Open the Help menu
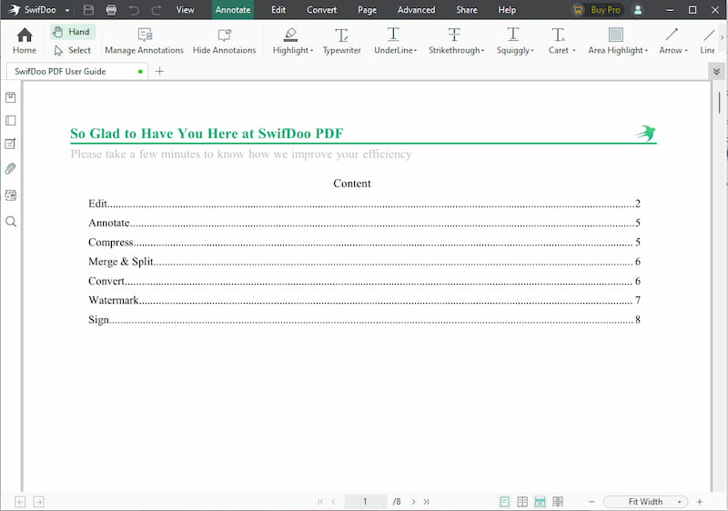 tap(507, 10)
